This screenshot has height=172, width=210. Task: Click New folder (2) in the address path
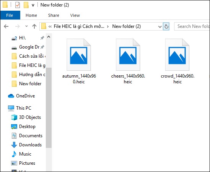click(126, 26)
